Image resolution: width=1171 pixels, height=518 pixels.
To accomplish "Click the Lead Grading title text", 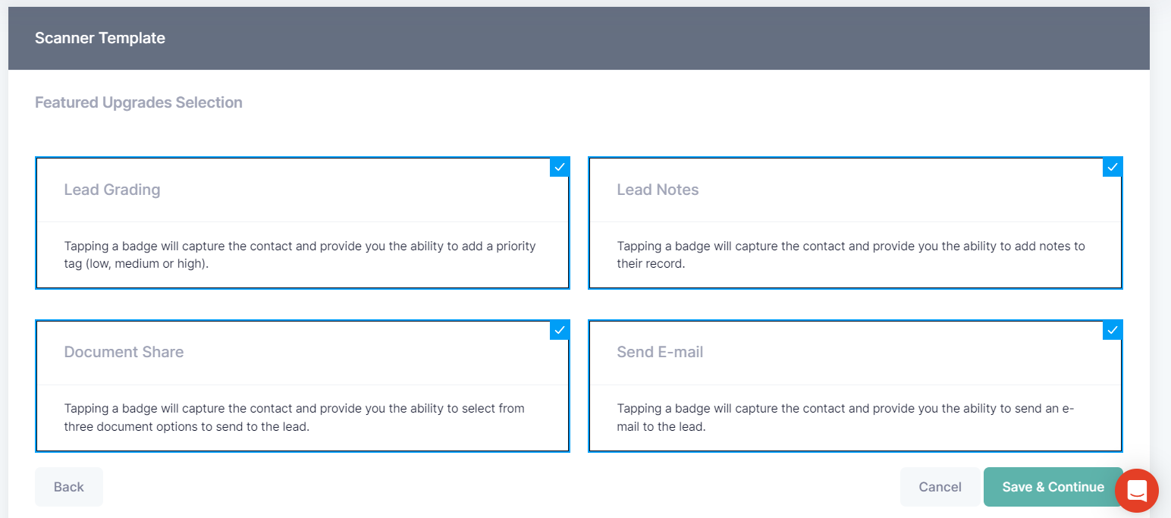I will [x=112, y=190].
